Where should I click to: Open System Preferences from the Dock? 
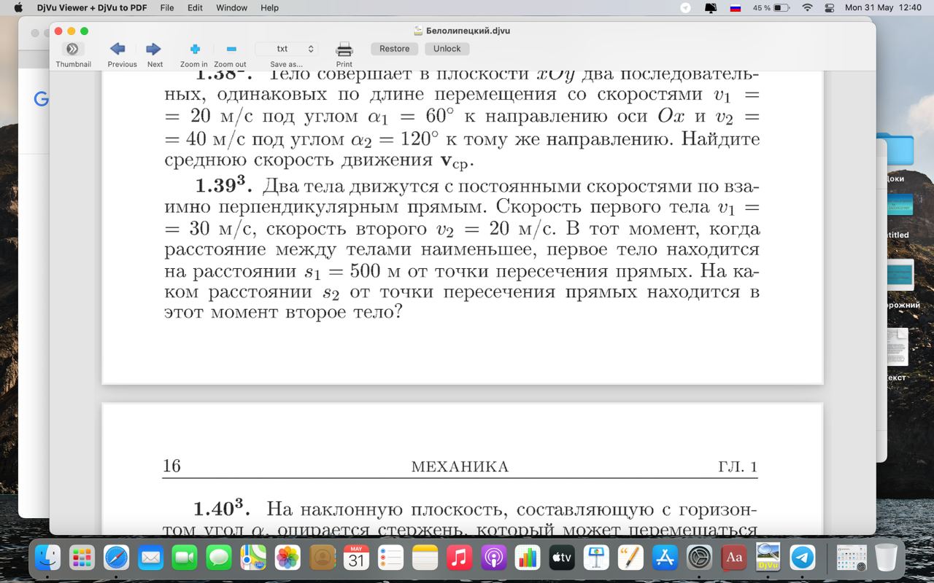(x=699, y=557)
